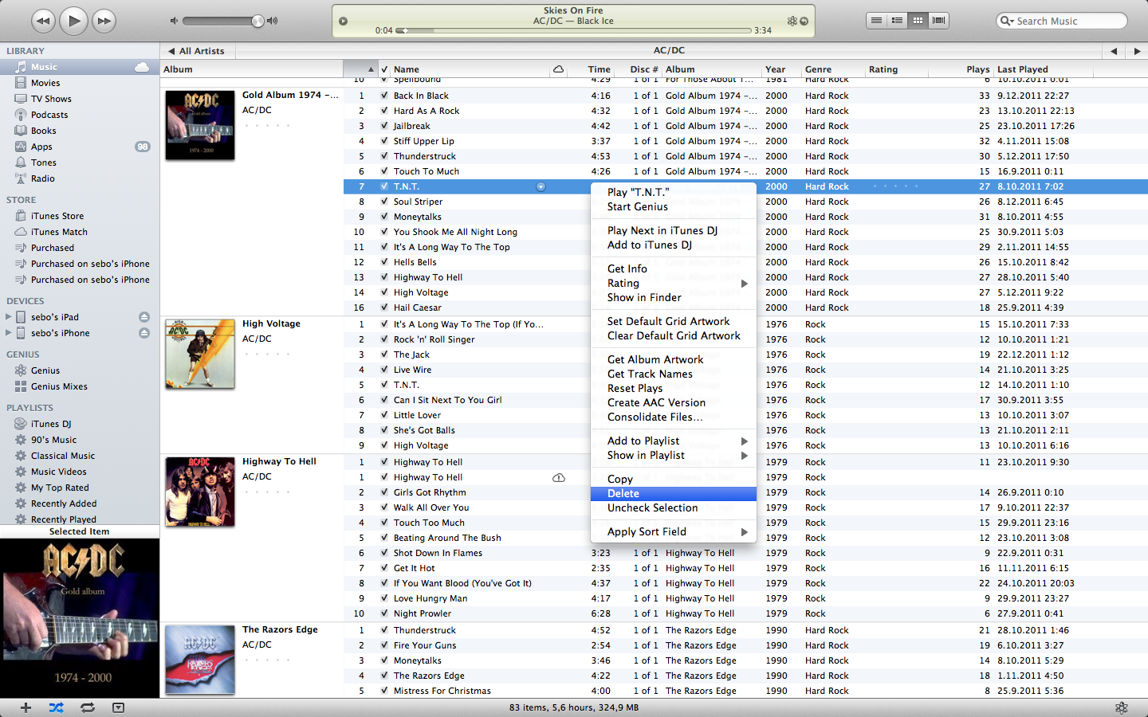
Task: Toggle shuffle in the bottom bar
Action: tap(56, 707)
